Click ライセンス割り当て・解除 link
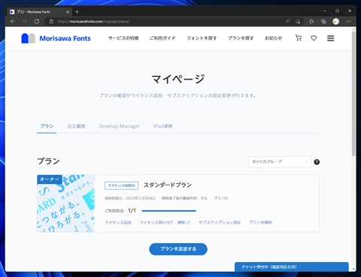Image resolution: width=361 pixels, height=277 pixels. point(165,222)
